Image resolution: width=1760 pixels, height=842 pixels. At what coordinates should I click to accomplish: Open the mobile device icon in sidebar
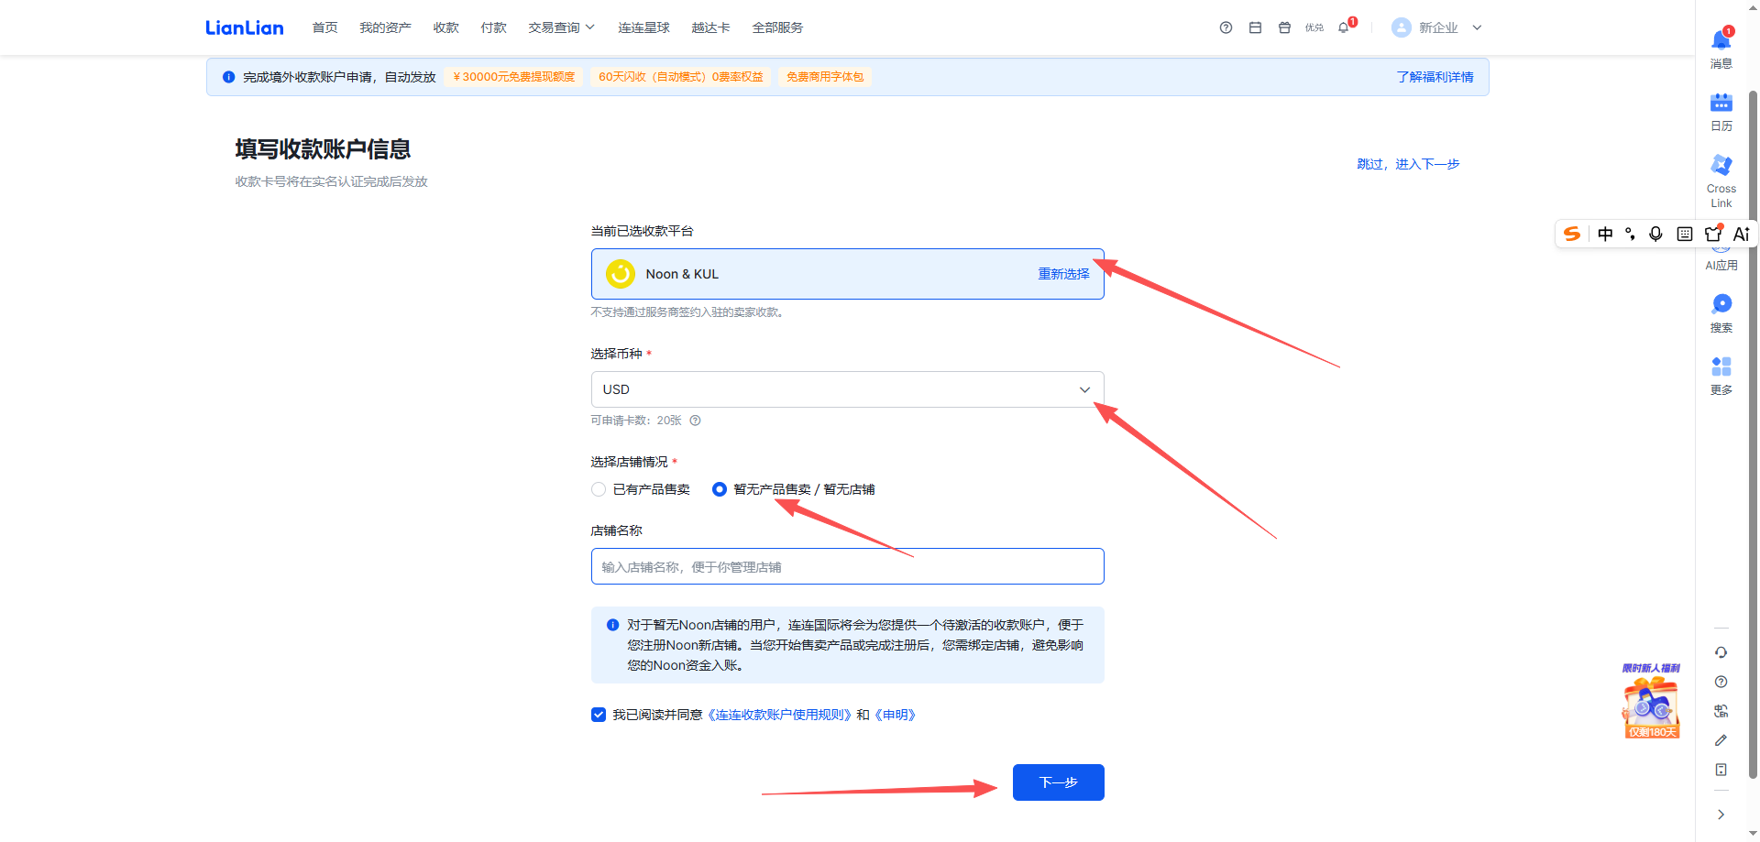click(1721, 770)
